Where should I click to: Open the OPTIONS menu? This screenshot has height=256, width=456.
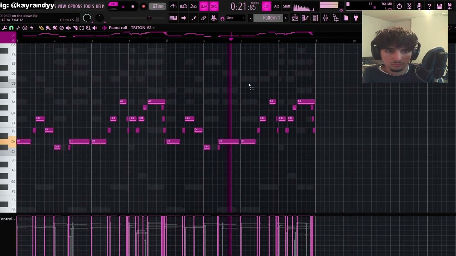(75, 6)
